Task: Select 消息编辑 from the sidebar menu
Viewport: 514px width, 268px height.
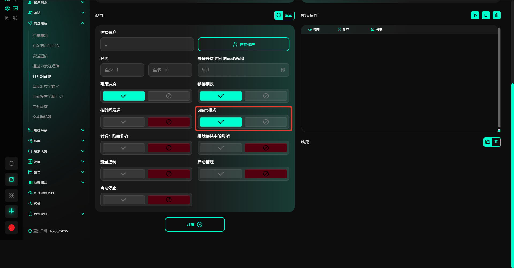Action: pos(40,36)
